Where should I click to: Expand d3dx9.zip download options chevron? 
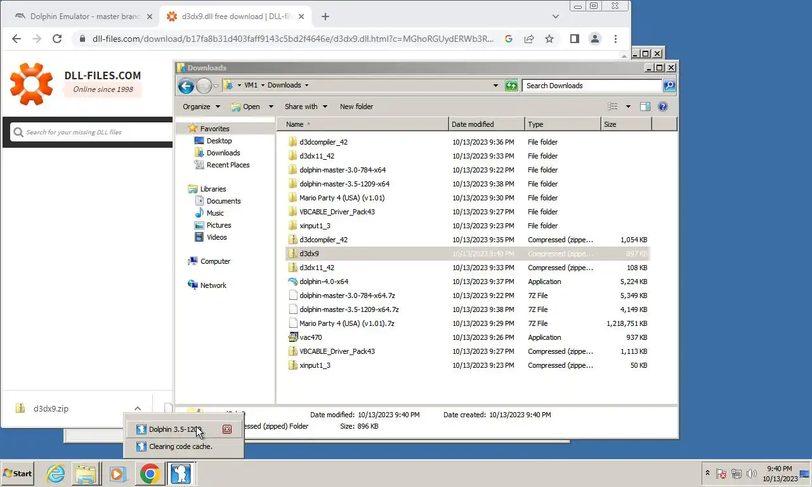tap(138, 409)
